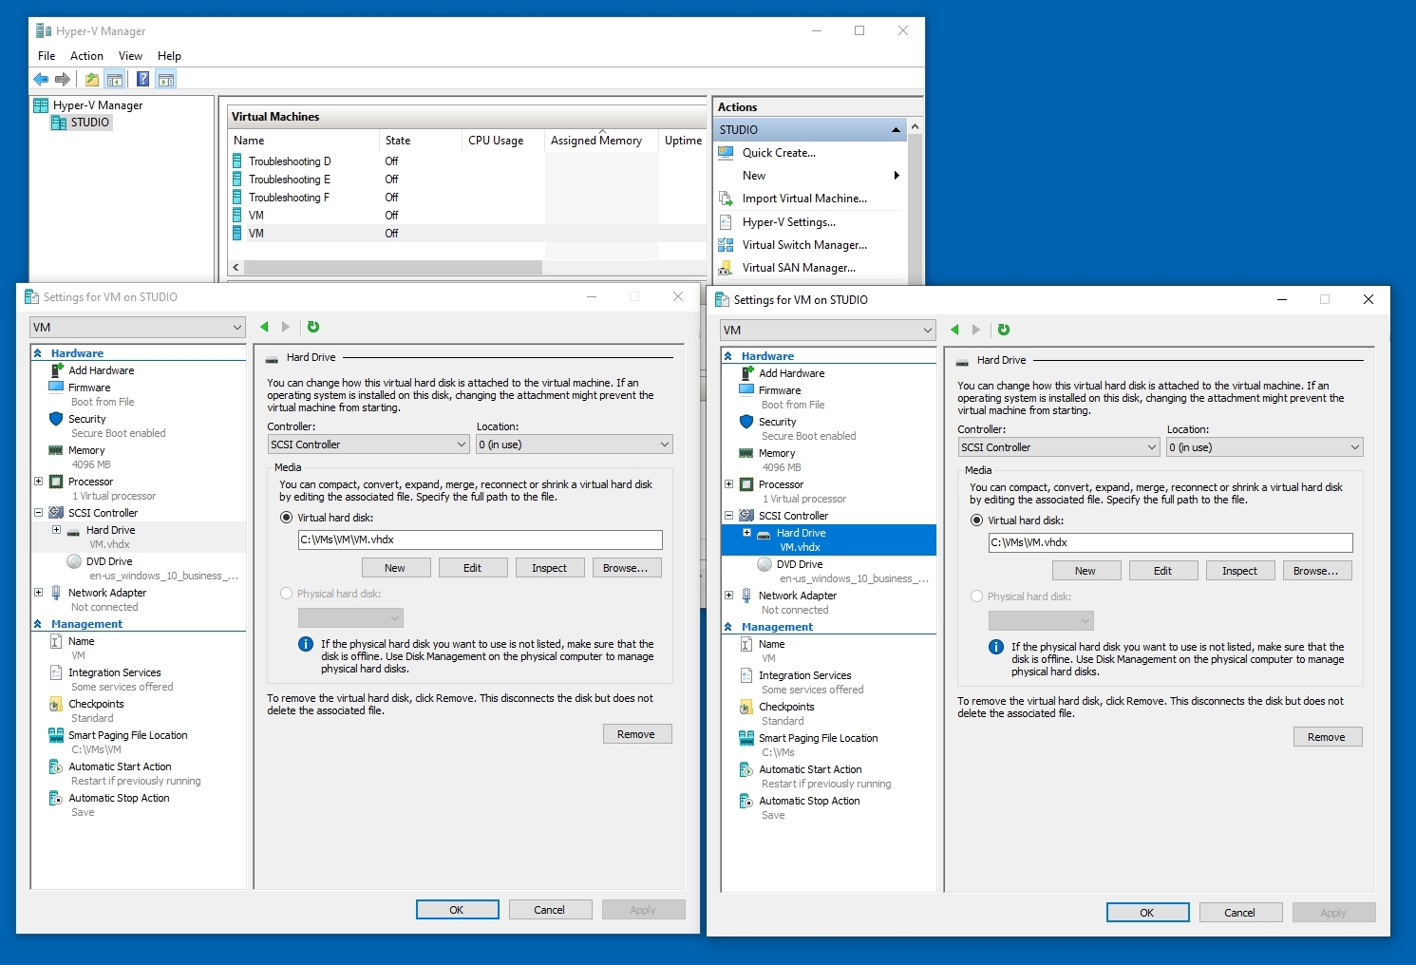Viewport: 1416px width, 965px height.
Task: Click the Help icon on Hyper-V toolbar
Action: 142,79
